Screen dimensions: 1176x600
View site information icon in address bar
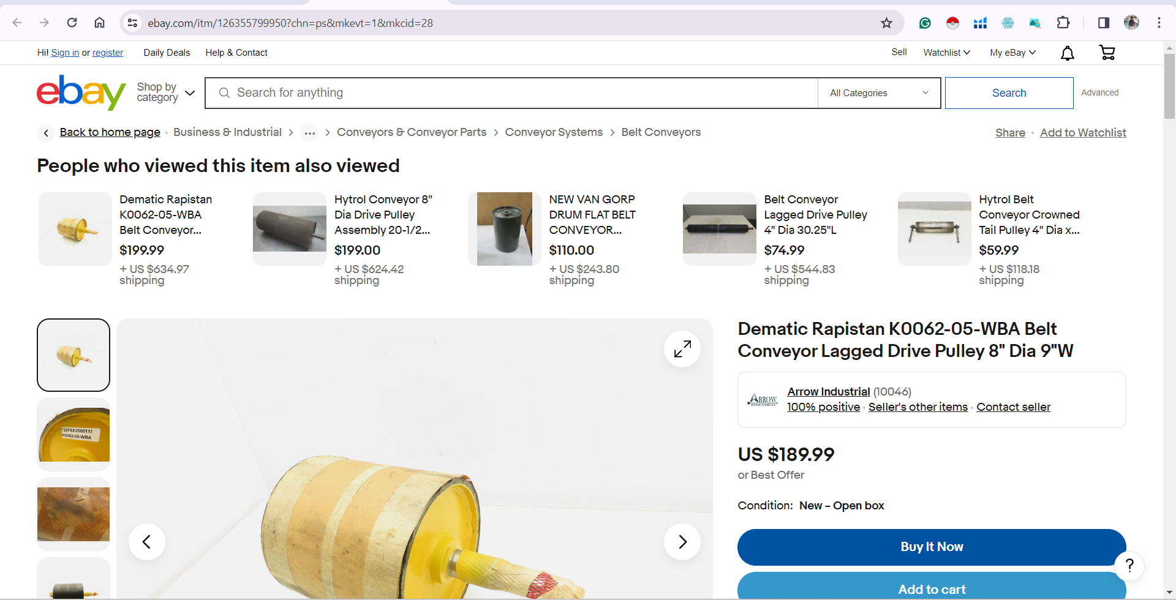click(x=132, y=23)
